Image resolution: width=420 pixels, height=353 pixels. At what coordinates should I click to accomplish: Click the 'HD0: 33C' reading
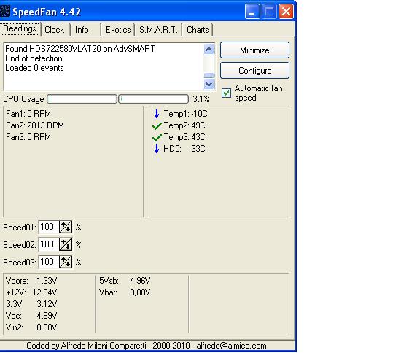point(184,149)
